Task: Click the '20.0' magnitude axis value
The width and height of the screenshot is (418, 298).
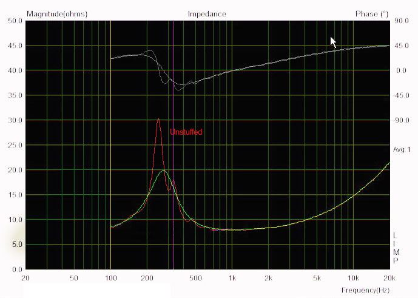Action: click(x=15, y=170)
